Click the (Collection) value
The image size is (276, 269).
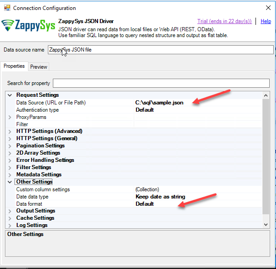tap(147, 189)
